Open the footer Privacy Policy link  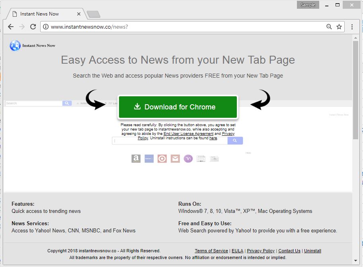point(261,251)
